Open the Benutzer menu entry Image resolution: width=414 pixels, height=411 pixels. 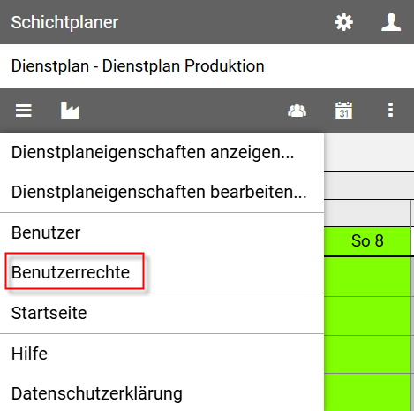point(162,232)
